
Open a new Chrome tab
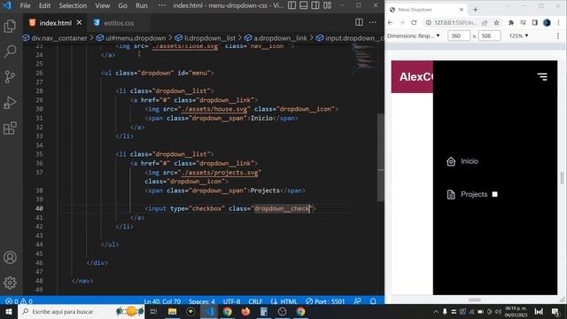click(x=475, y=10)
